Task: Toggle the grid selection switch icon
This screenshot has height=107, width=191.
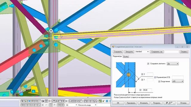Action: [x=46, y=101]
